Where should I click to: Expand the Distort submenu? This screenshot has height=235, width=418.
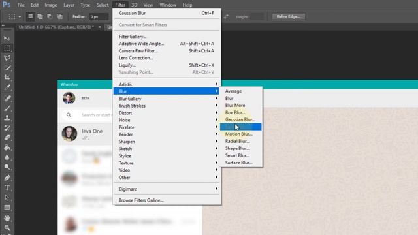(x=167, y=113)
